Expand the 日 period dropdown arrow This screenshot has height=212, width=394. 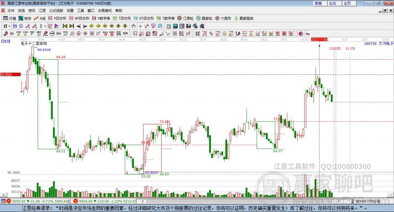pyautogui.click(x=9, y=26)
